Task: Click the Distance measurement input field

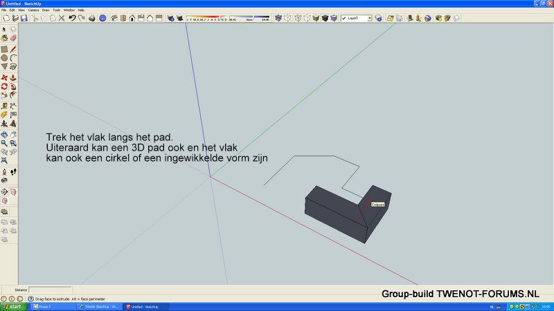Action: tap(50, 290)
